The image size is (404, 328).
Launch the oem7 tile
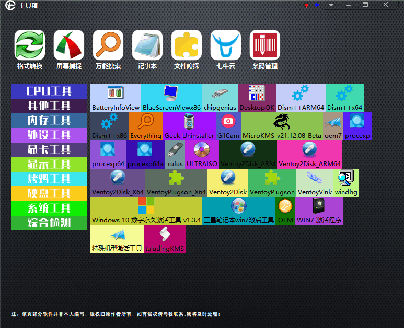point(333,126)
